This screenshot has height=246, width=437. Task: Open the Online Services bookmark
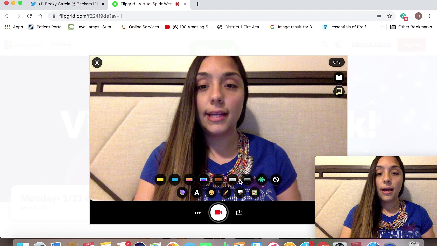(x=140, y=27)
